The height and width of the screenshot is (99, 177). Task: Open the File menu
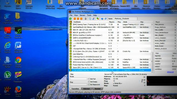pyautogui.click(x=71, y=15)
